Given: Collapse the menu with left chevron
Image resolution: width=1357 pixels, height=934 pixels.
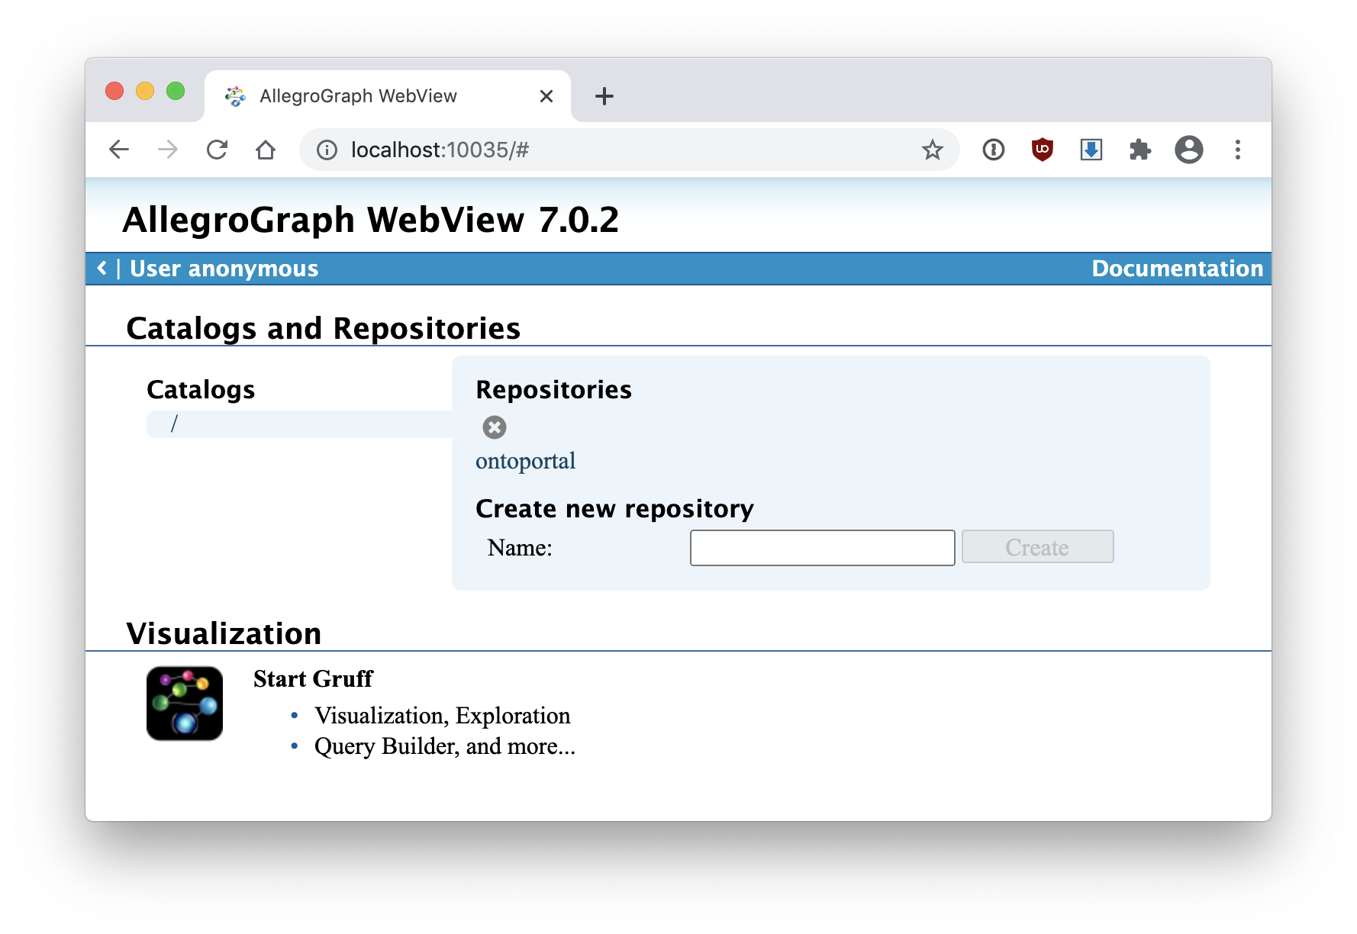Looking at the screenshot, I should [x=102, y=269].
